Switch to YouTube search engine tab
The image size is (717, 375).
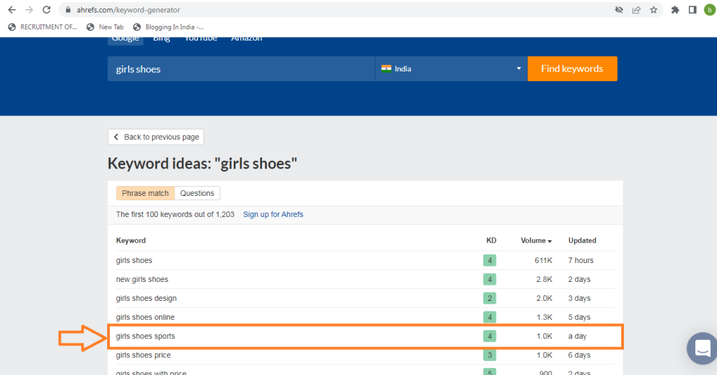[x=201, y=38]
